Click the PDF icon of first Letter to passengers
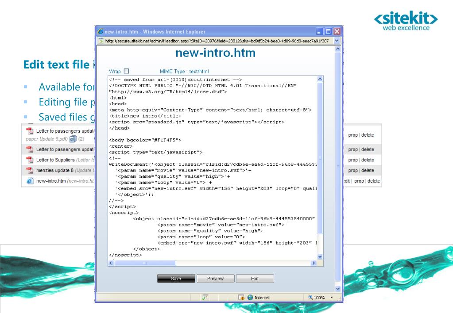Screen dimensions: 453x313 point(30,131)
